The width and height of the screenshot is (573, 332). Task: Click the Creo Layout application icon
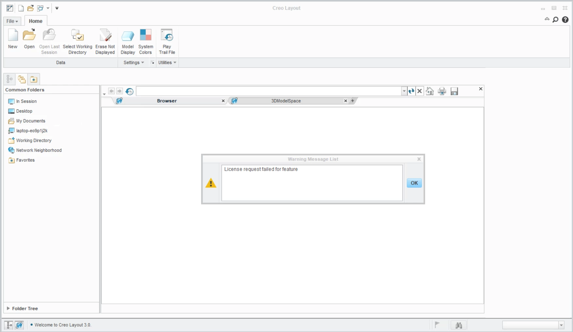tap(10, 8)
